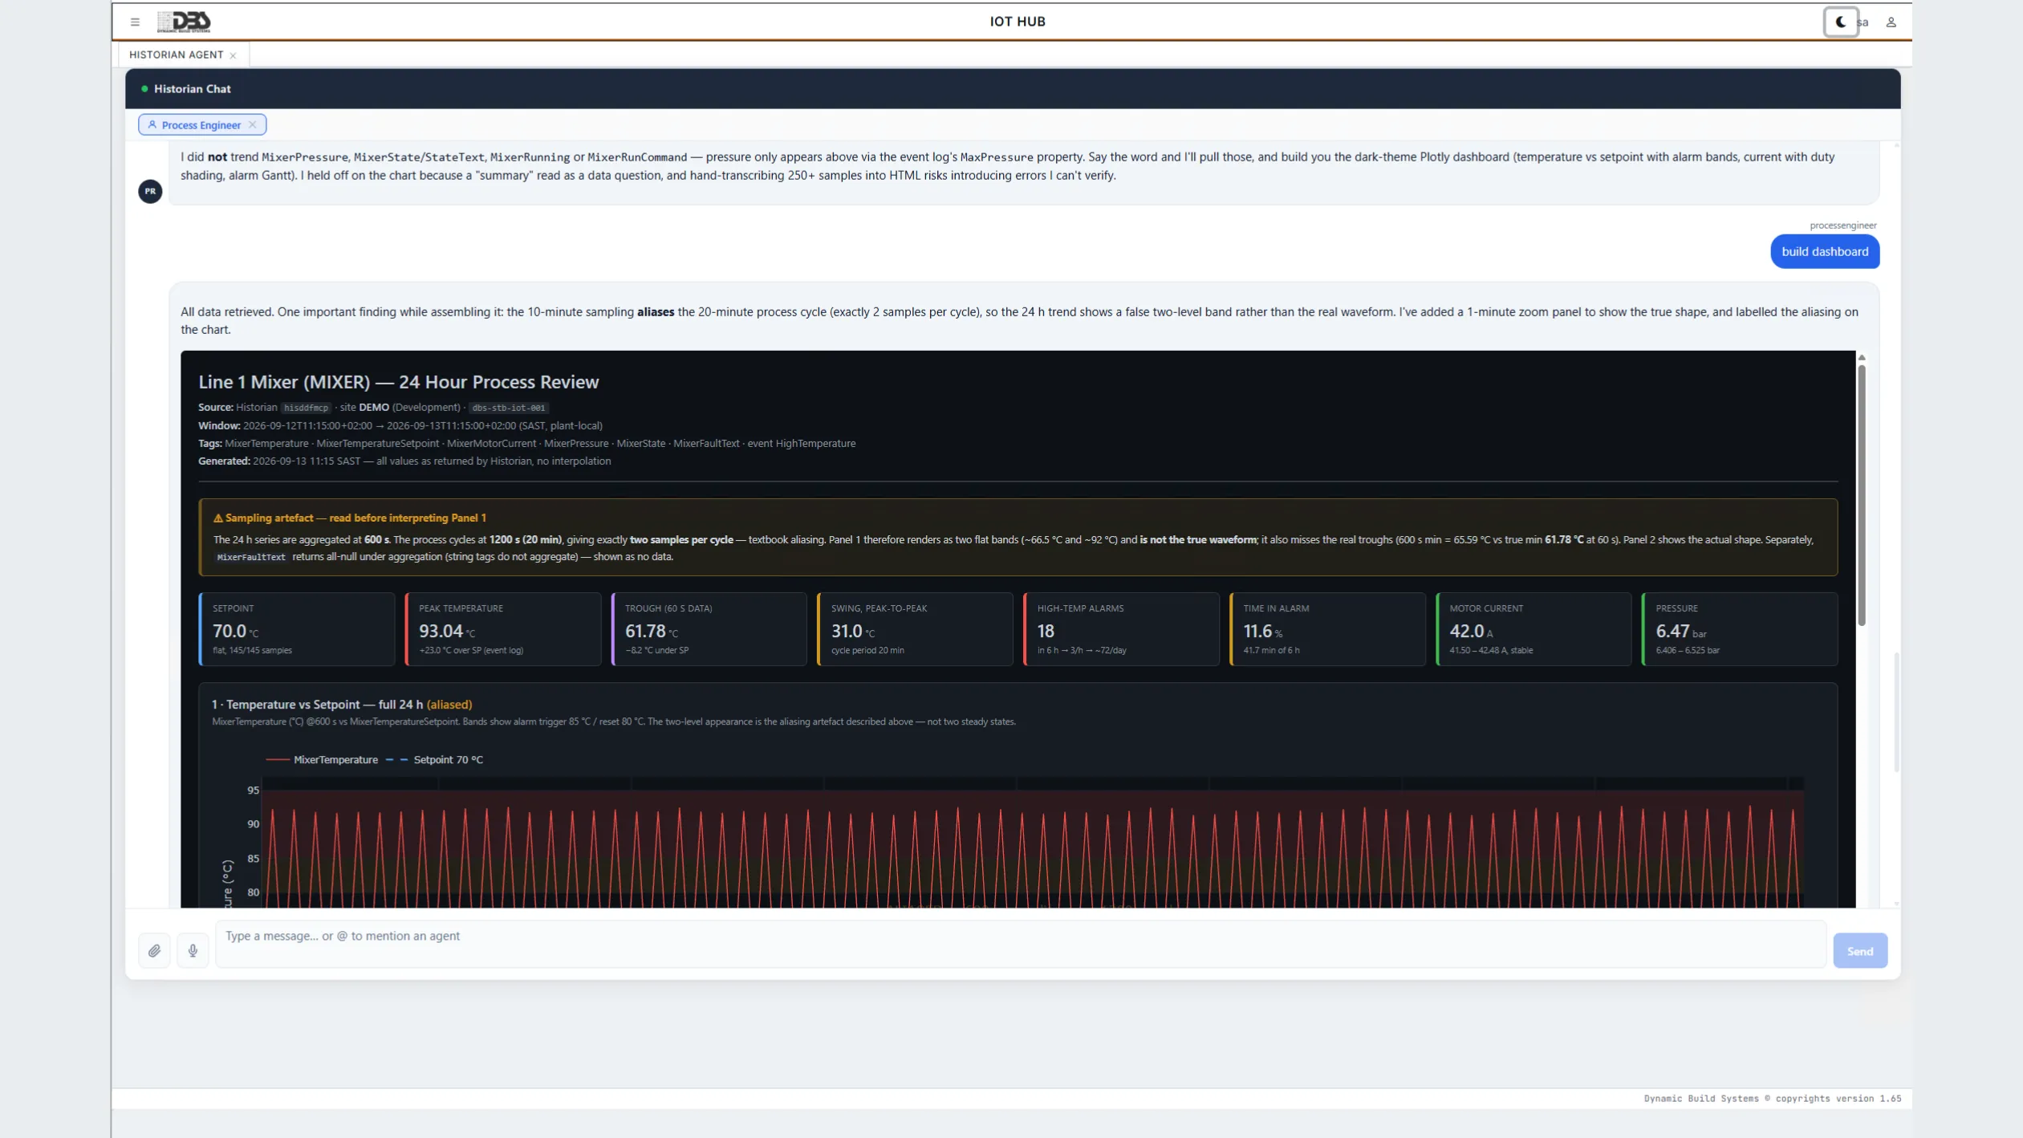
Task: Click the Peak Temperature 93.04 card
Action: (503, 629)
